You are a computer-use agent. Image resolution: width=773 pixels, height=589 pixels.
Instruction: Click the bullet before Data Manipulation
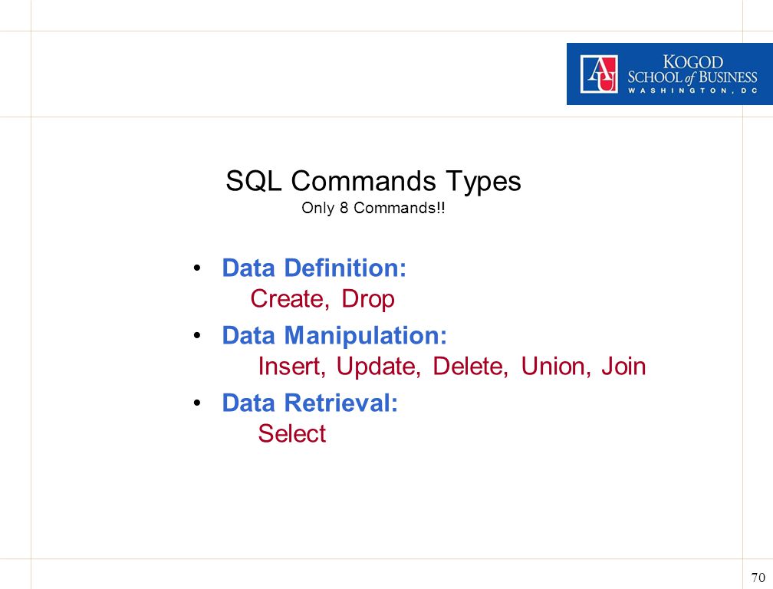coord(197,336)
